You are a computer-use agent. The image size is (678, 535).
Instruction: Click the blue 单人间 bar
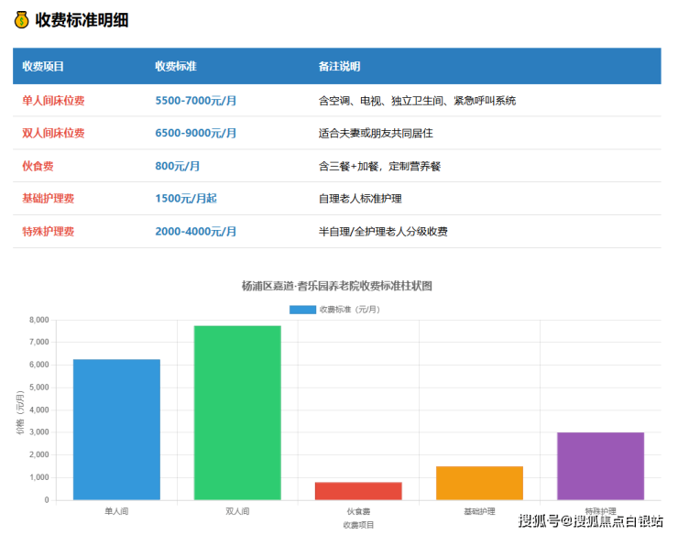[116, 429]
